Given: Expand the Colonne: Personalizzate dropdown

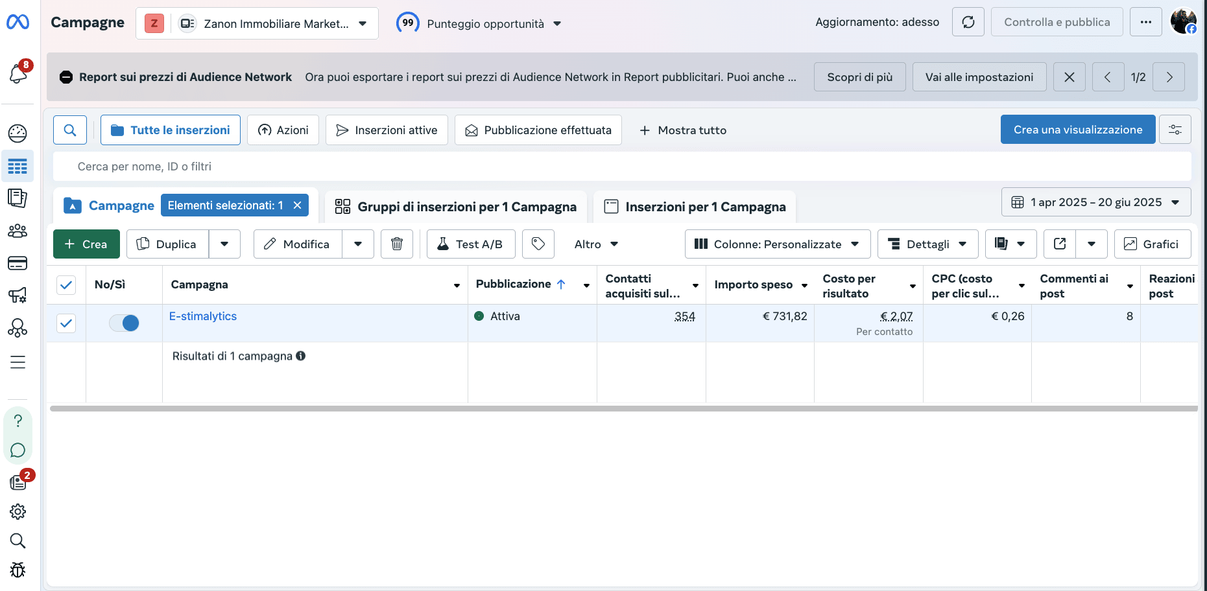Looking at the screenshot, I should pyautogui.click(x=776, y=244).
